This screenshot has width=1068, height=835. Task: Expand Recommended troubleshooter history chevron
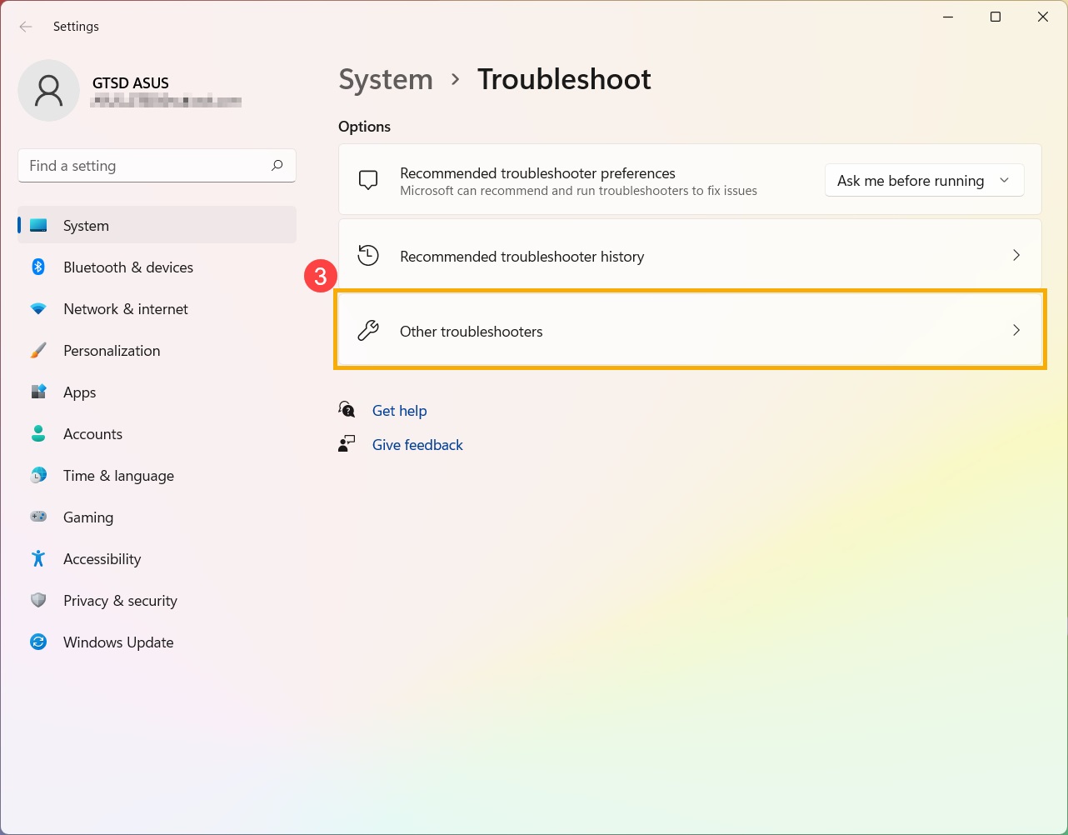[x=1016, y=255]
